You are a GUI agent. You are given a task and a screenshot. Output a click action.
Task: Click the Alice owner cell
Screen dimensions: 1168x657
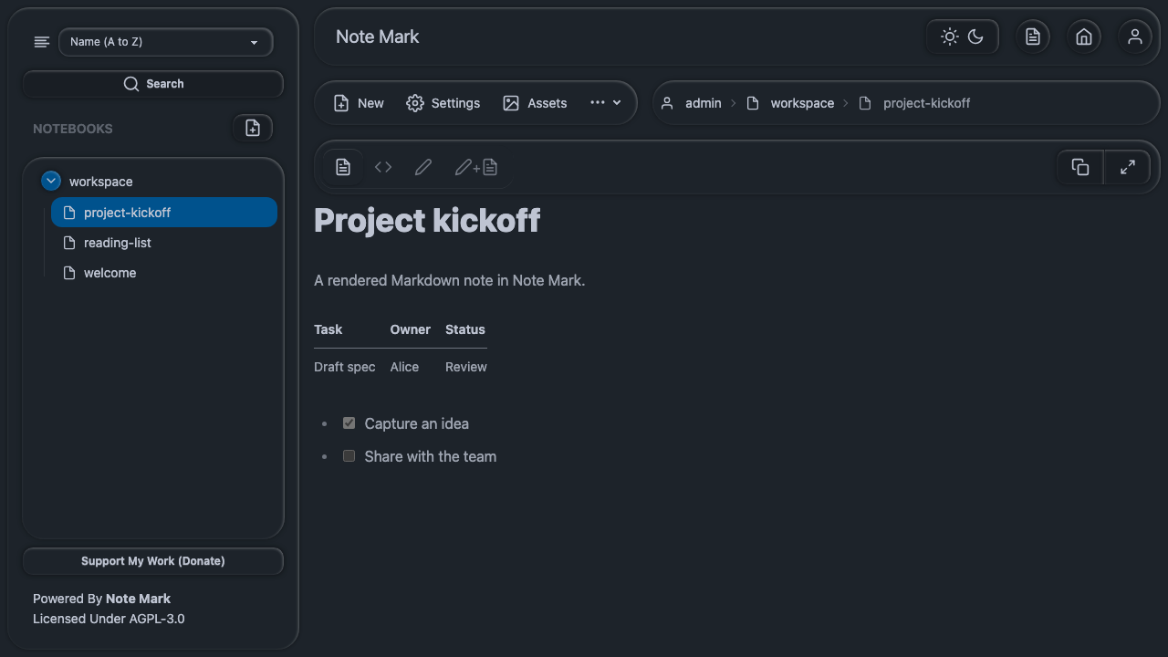pos(404,367)
